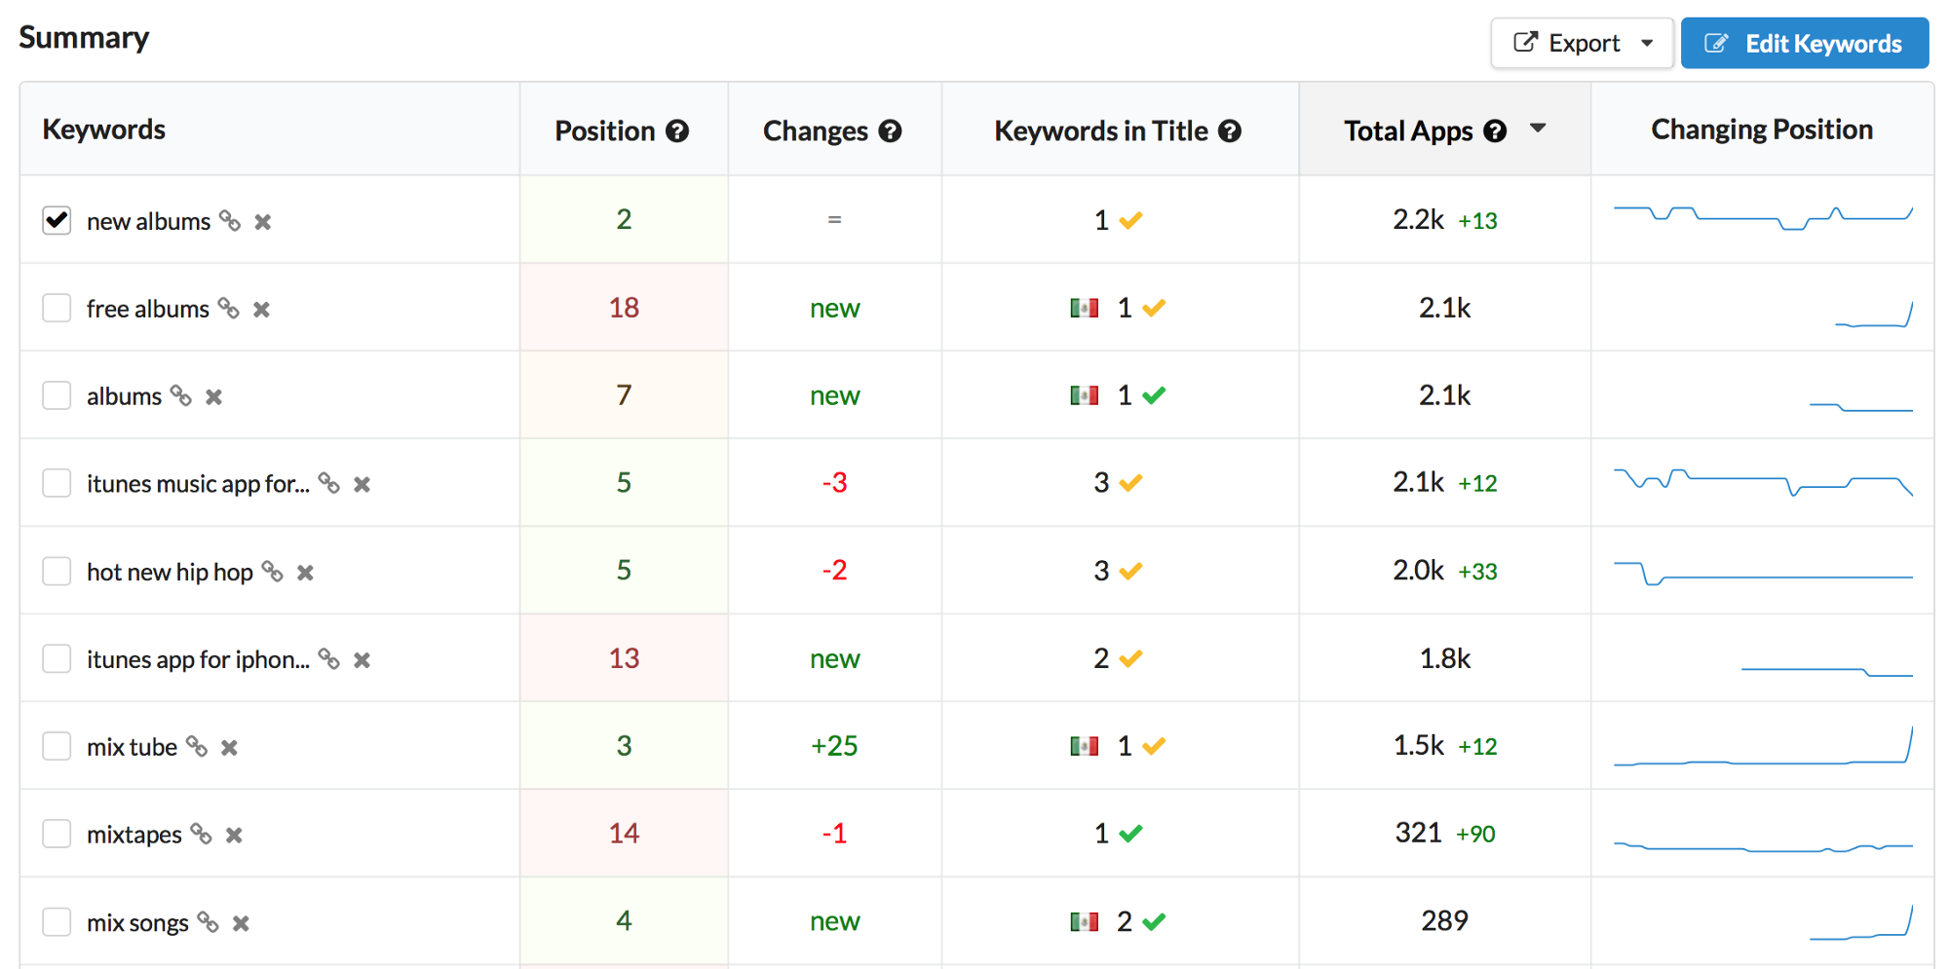Image resolution: width=1949 pixels, height=969 pixels.
Task: Click link icon beside 'mix tube' keyword
Action: click(197, 747)
